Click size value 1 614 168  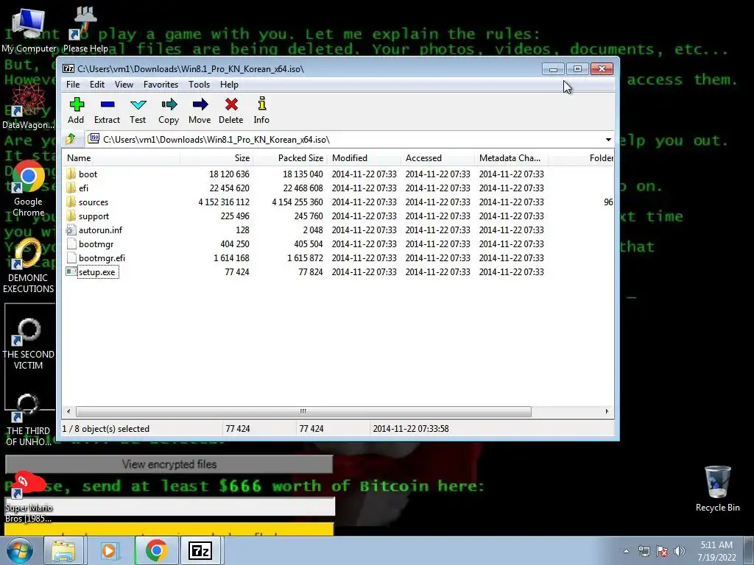click(231, 258)
